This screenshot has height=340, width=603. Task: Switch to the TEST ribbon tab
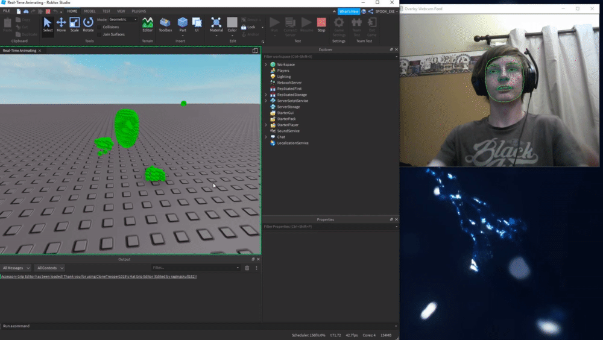pos(106,11)
